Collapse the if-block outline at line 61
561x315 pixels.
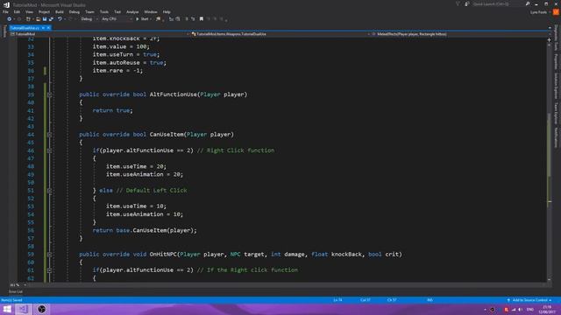pos(49,270)
